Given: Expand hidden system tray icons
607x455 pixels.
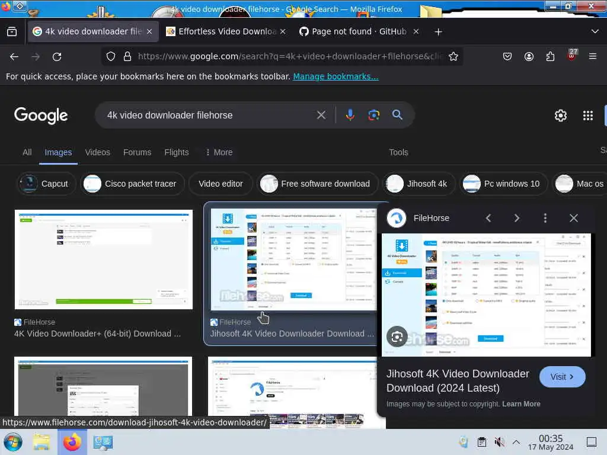Looking at the screenshot, I should (x=516, y=442).
